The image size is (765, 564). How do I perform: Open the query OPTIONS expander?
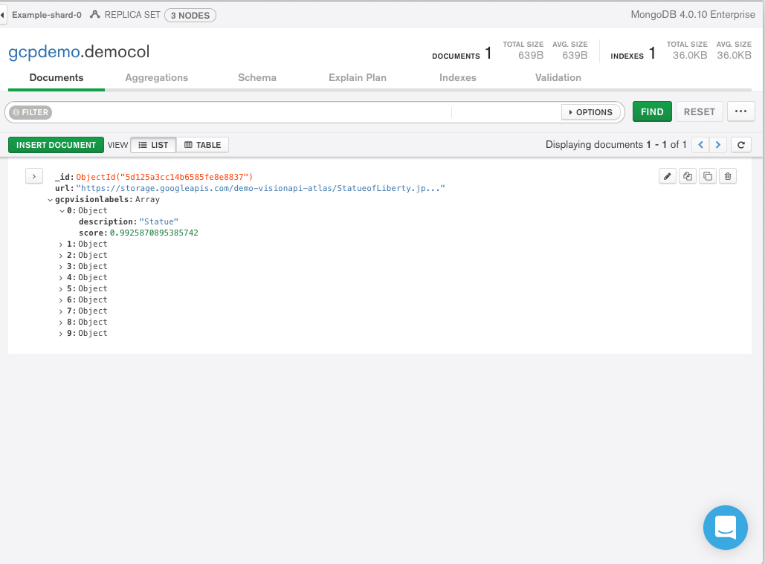pos(590,112)
